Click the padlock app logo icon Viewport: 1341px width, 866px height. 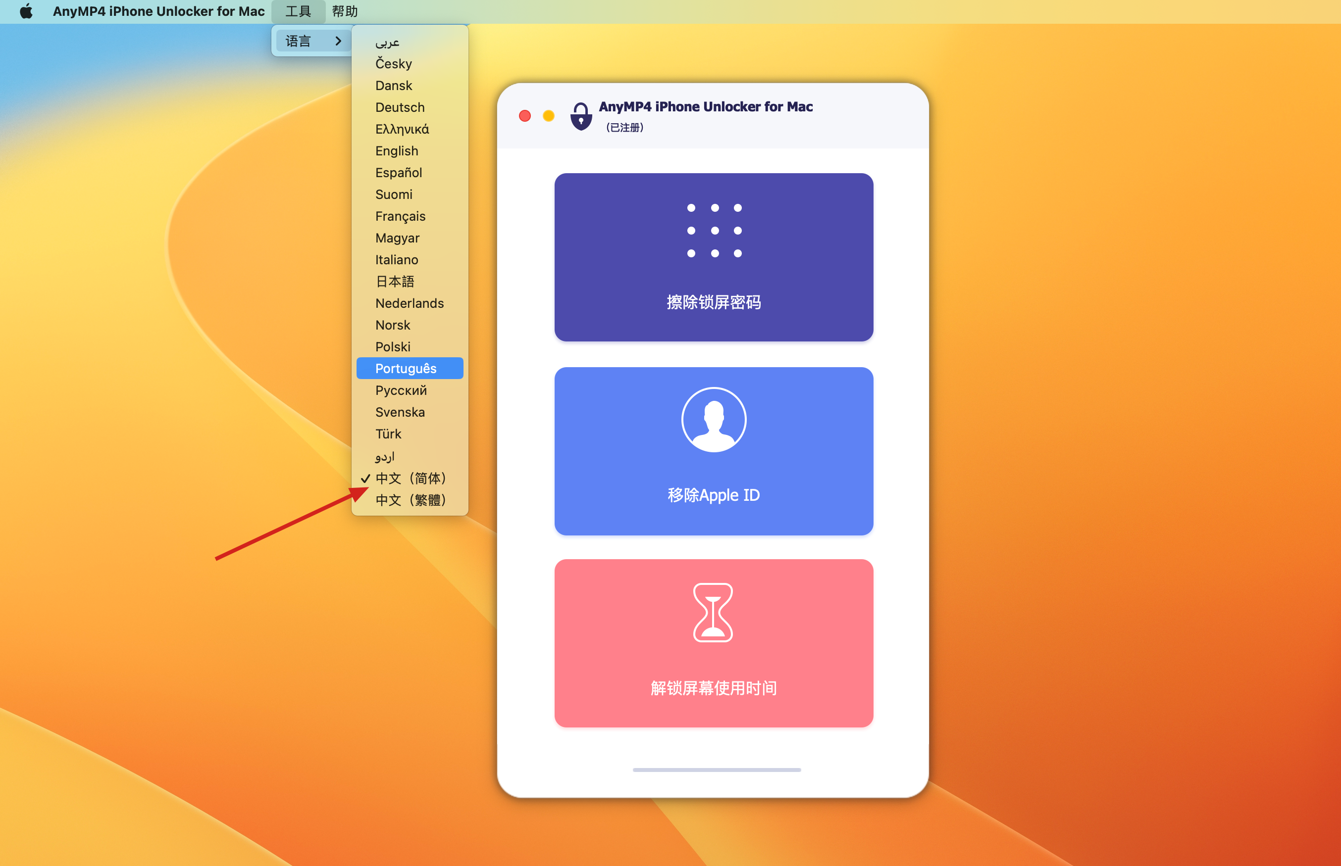pos(581,116)
